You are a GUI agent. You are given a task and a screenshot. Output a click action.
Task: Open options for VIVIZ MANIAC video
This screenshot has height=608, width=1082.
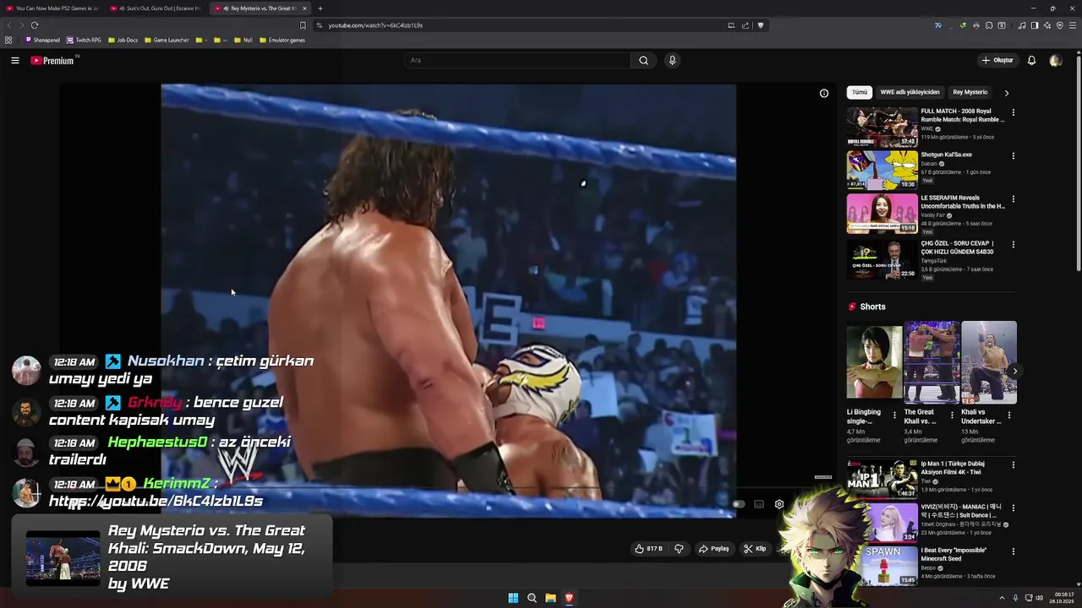tap(1013, 508)
